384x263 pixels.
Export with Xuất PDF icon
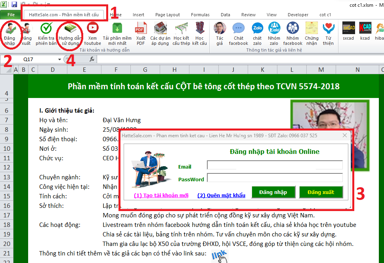point(141,34)
